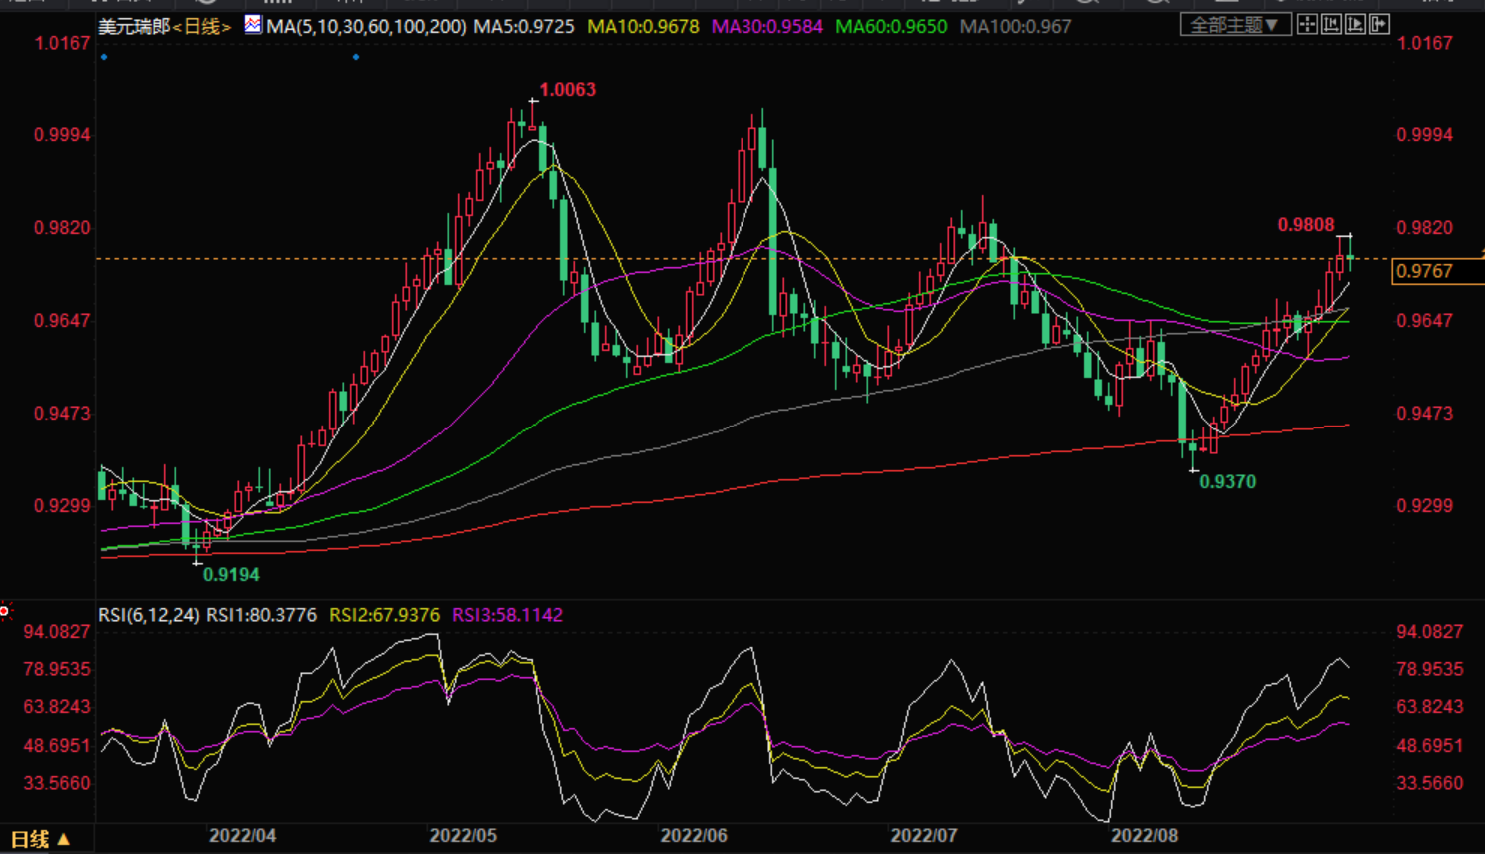Click the MA(5,10,30,60,100,200) indicator label
Screen dimensions: 1485x854
pyautogui.click(x=366, y=27)
